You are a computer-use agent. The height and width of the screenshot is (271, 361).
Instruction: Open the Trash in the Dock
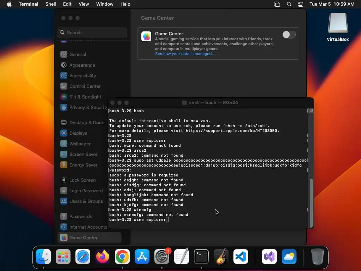[x=318, y=257]
